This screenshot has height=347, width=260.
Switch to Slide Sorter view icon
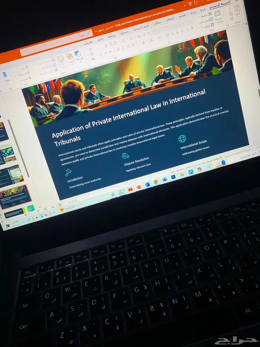(x=53, y=207)
